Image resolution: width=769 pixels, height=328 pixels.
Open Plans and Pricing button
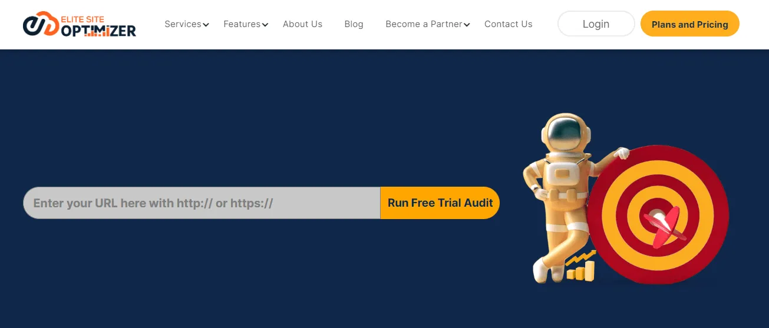[689, 24]
